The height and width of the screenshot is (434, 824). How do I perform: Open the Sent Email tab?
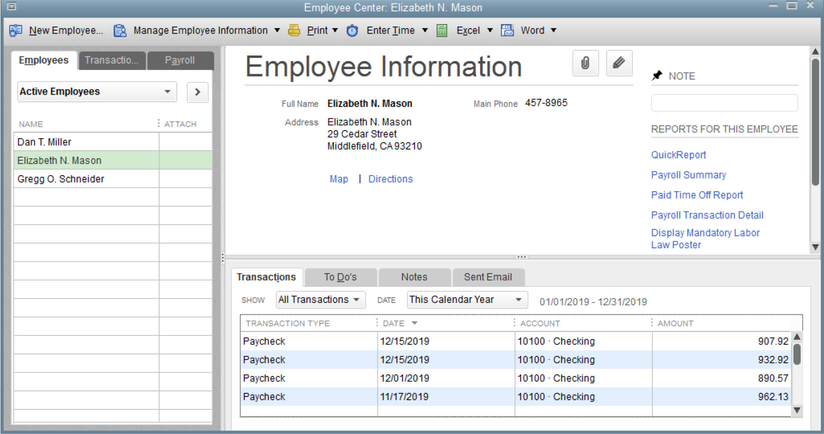click(488, 277)
